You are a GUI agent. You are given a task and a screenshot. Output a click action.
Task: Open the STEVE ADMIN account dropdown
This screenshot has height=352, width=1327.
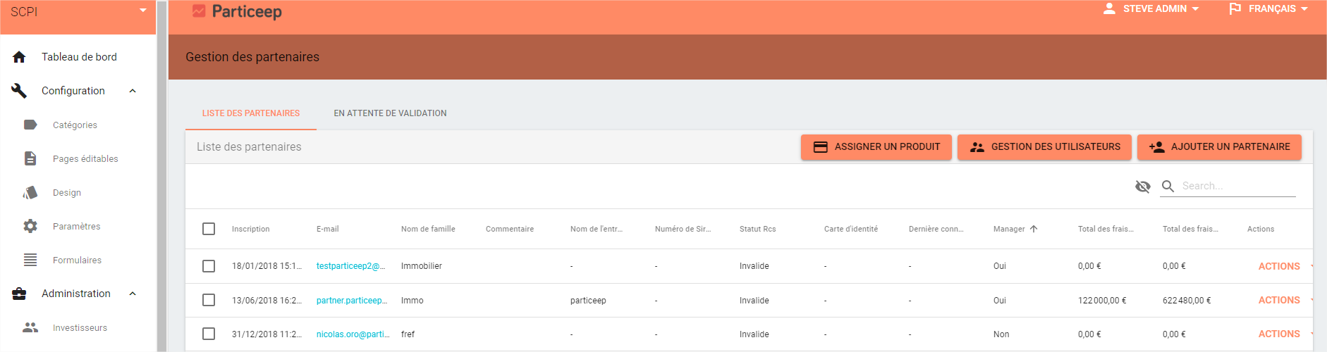coord(1161,8)
